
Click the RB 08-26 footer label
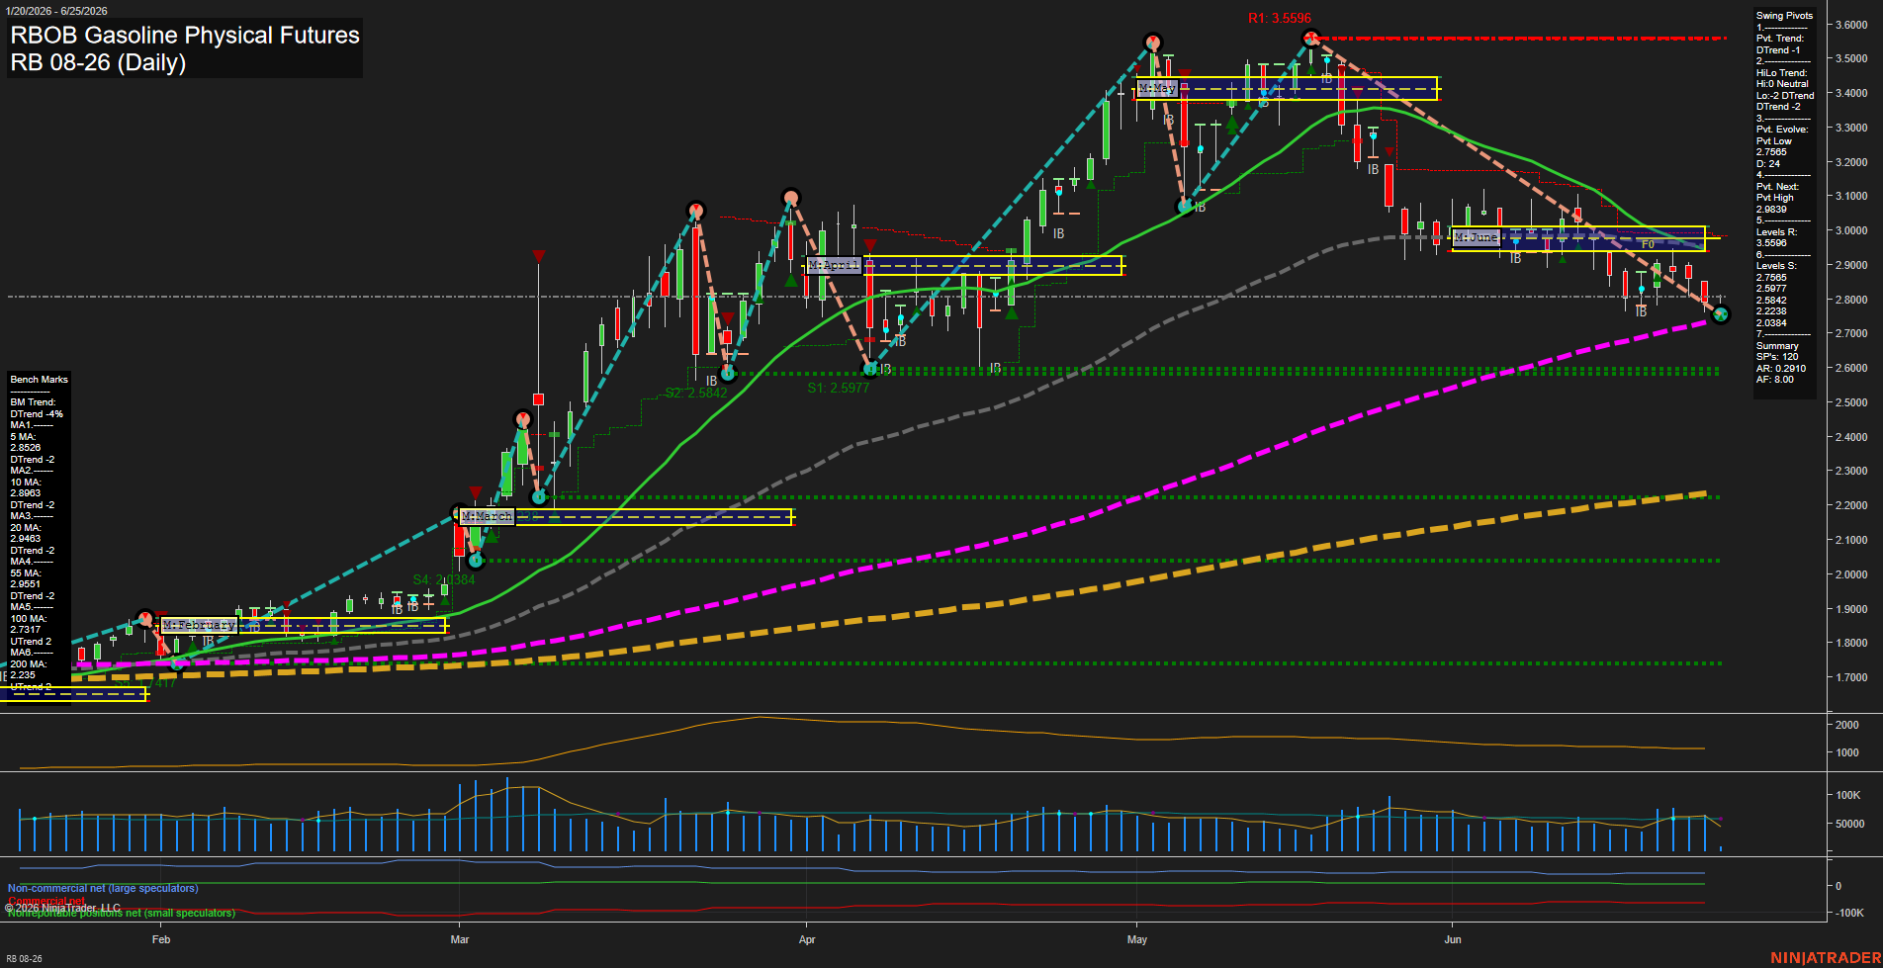pyautogui.click(x=24, y=959)
